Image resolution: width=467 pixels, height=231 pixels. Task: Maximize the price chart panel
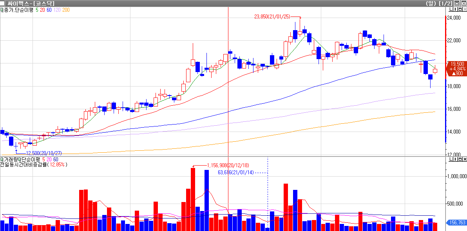pyautogui.click(x=460, y=10)
